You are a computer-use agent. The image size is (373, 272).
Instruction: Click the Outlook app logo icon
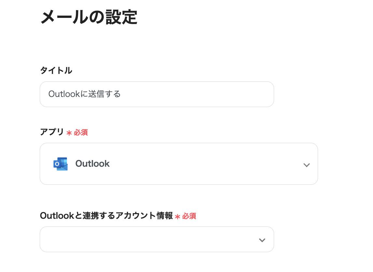(61, 164)
